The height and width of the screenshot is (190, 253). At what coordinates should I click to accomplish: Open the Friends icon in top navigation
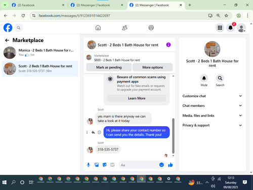124,28
